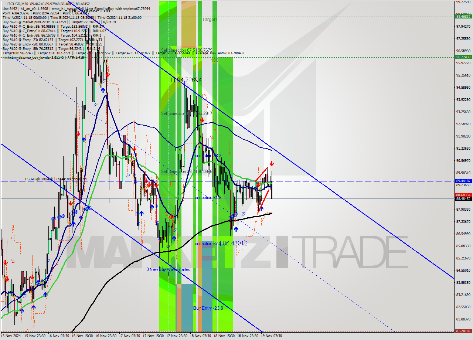
Task: Select the 86.54990 price axis value
Action: click(x=463, y=234)
